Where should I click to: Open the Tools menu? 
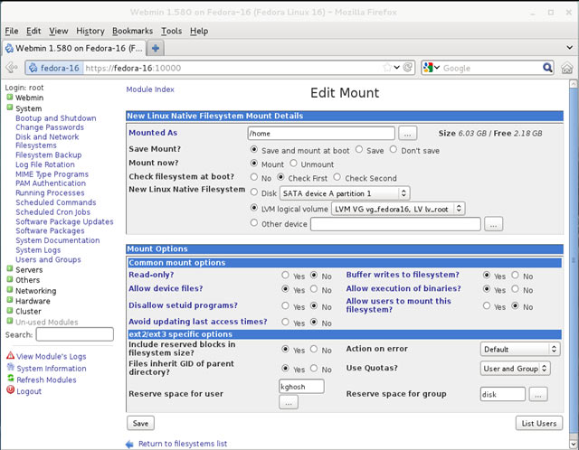[171, 31]
